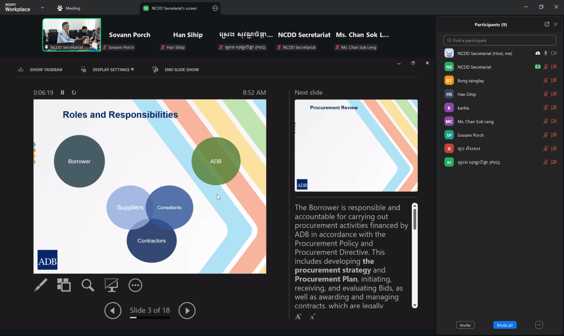Open more options beside Mute all

pyautogui.click(x=539, y=325)
